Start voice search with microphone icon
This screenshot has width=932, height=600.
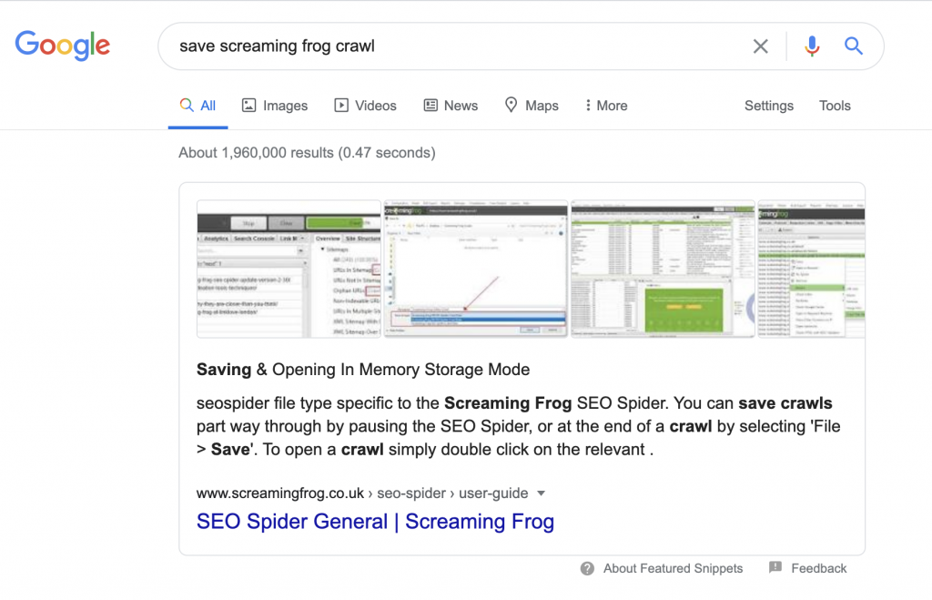pos(812,46)
